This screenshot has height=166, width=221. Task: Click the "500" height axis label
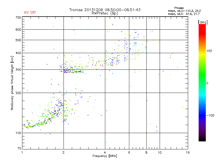coord(18,40)
